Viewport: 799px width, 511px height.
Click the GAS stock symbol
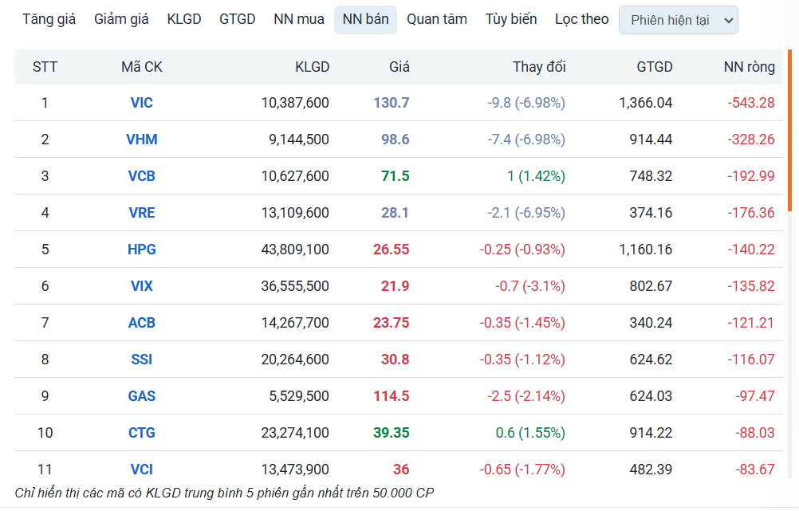click(x=142, y=396)
